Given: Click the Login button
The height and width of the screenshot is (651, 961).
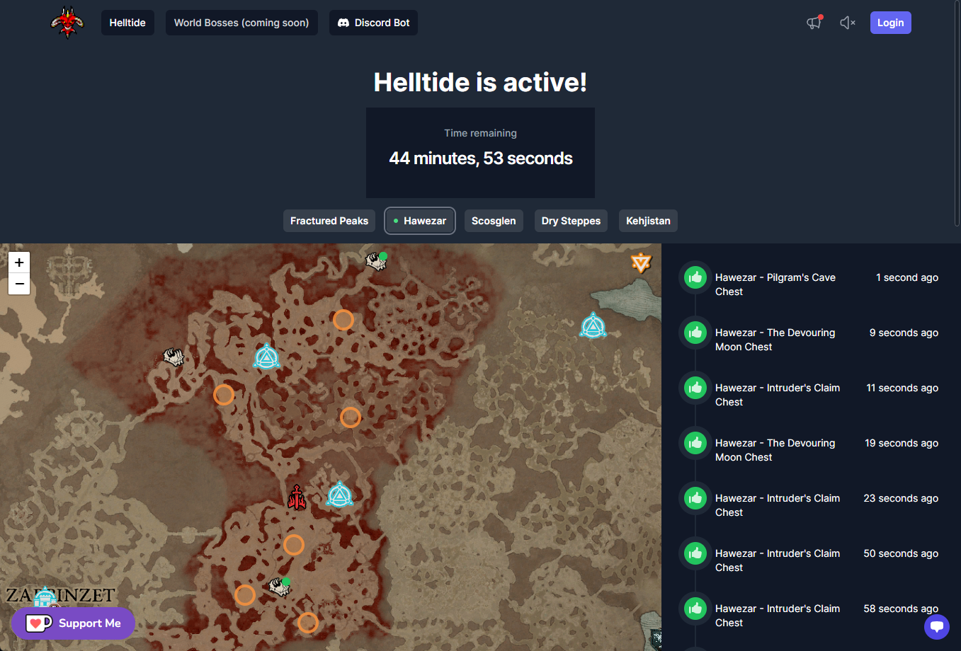Looking at the screenshot, I should pos(890,23).
